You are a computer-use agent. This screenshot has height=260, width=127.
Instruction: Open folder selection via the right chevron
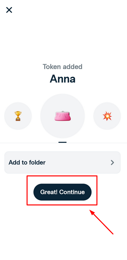pyautogui.click(x=112, y=163)
